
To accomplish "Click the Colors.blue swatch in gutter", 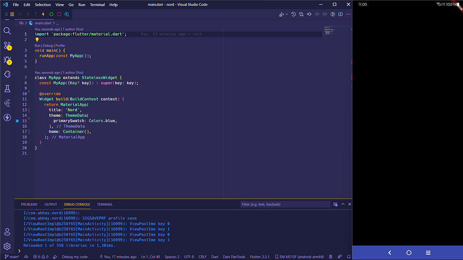I will pyautogui.click(x=17, y=121).
